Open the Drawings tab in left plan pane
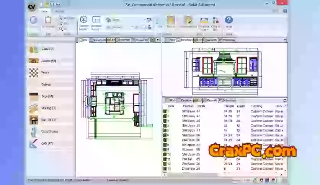The width and height of the screenshot is (320, 185). click(x=141, y=40)
